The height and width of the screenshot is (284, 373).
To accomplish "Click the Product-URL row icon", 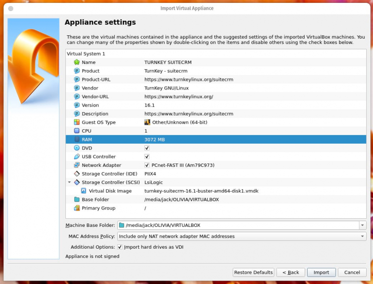I will [x=77, y=79].
